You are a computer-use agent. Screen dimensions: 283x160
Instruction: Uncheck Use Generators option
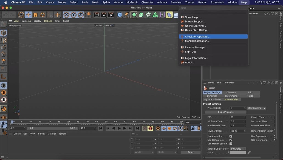coord(231,140)
